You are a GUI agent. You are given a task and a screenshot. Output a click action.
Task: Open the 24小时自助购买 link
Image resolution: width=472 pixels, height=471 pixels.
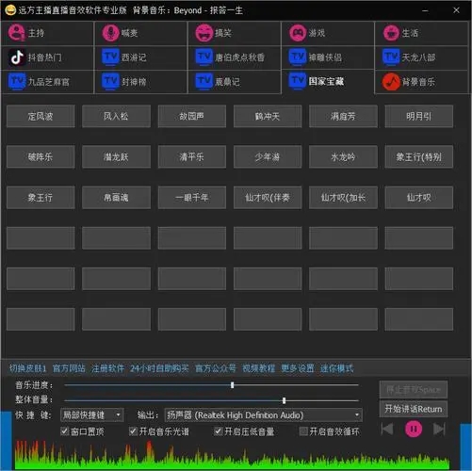coord(159,368)
